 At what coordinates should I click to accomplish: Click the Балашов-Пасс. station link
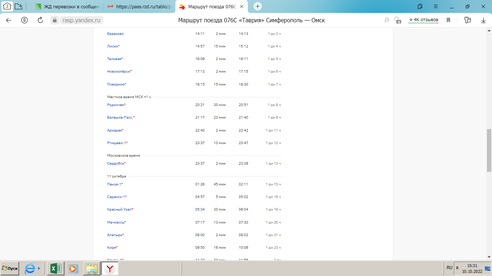pyautogui.click(x=120, y=118)
